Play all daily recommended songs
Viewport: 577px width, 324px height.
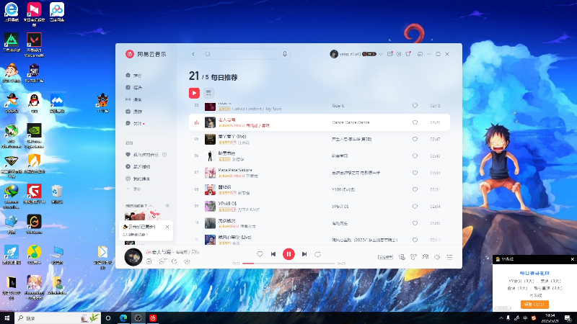(194, 93)
